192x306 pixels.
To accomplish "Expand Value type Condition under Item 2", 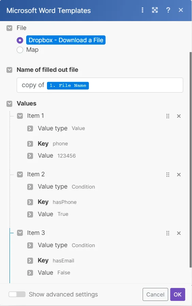I will coord(30,187).
